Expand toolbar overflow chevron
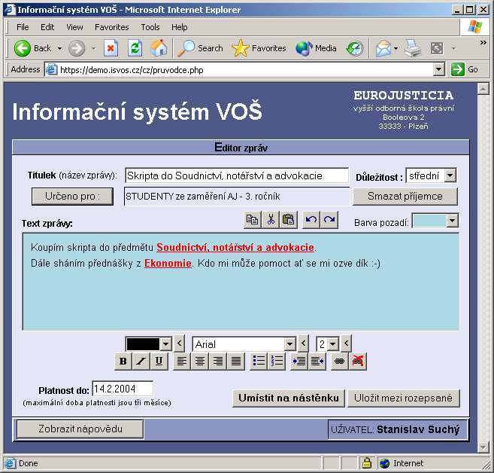This screenshot has width=494, height=473. point(483,42)
